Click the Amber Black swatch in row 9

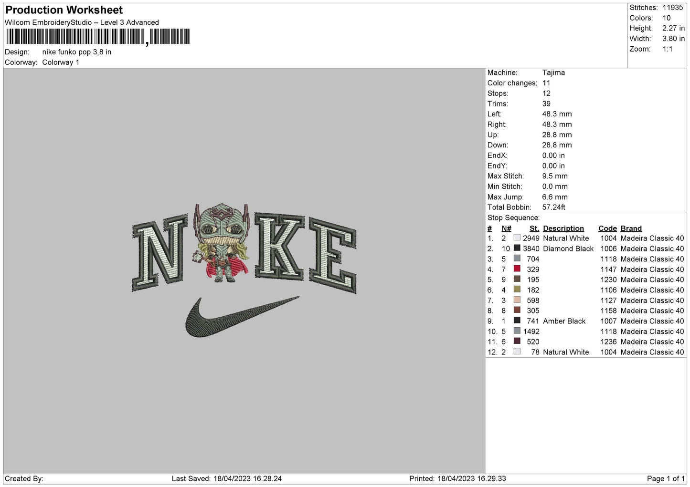(x=517, y=321)
